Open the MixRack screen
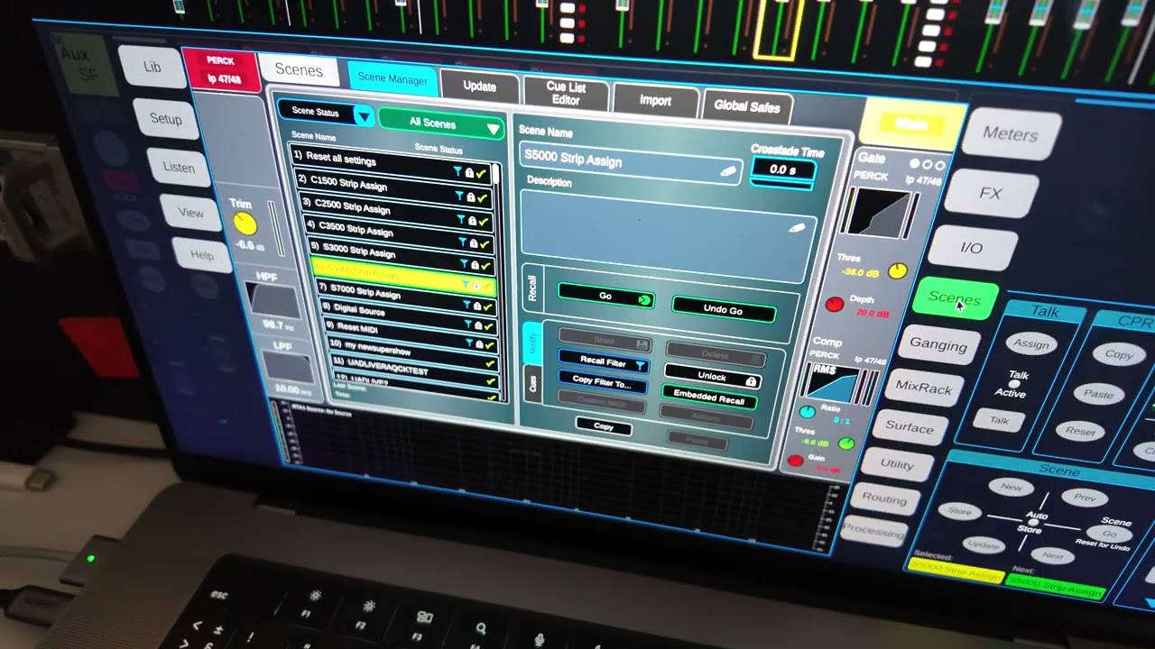The image size is (1155, 649). (x=924, y=388)
